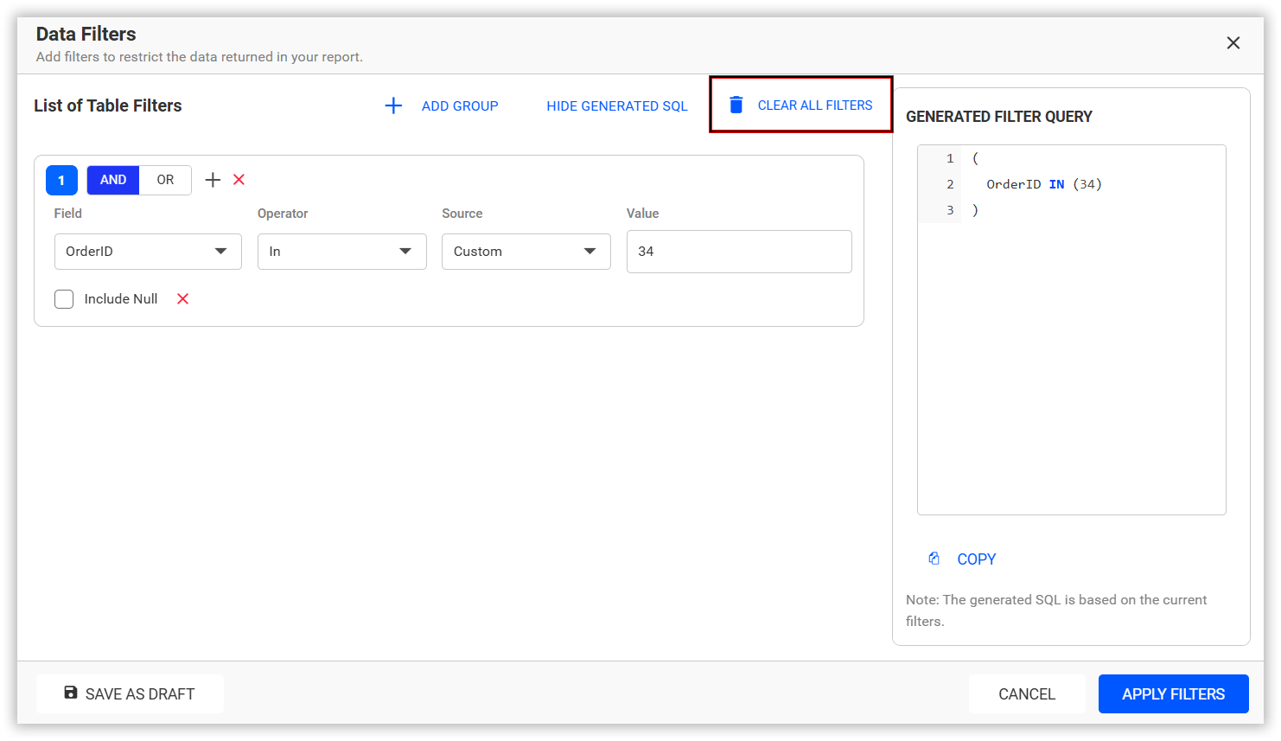Open the Source dropdown showing Custom

[x=526, y=252]
